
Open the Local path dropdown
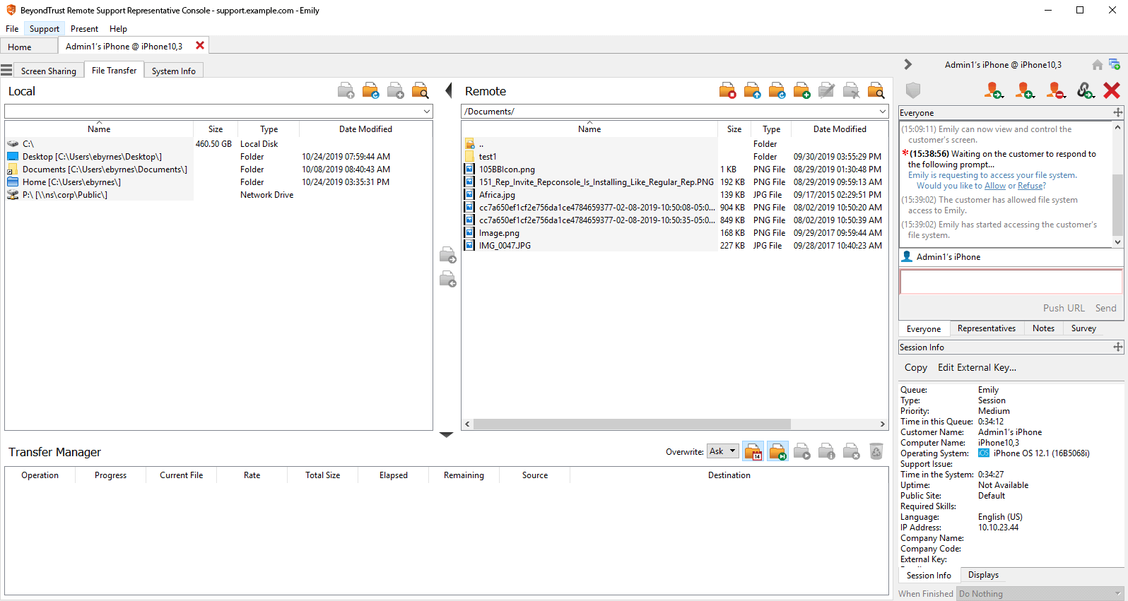[426, 112]
